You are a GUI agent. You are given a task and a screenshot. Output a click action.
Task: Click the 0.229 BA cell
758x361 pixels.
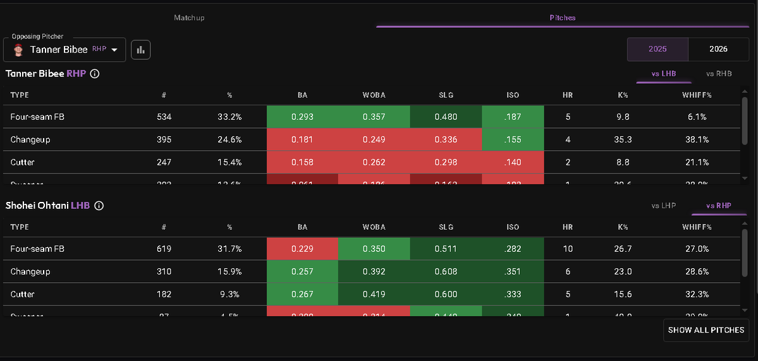coord(303,249)
